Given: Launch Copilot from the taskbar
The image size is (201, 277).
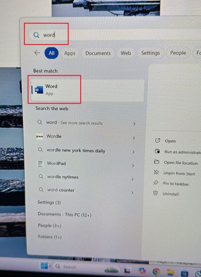Looking at the screenshot, I should click(x=142, y=271).
